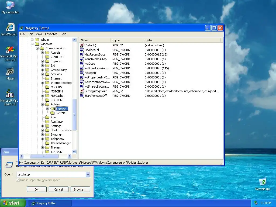Open the Help menu
Viewport: 276px width, 207px height.
coord(63,34)
